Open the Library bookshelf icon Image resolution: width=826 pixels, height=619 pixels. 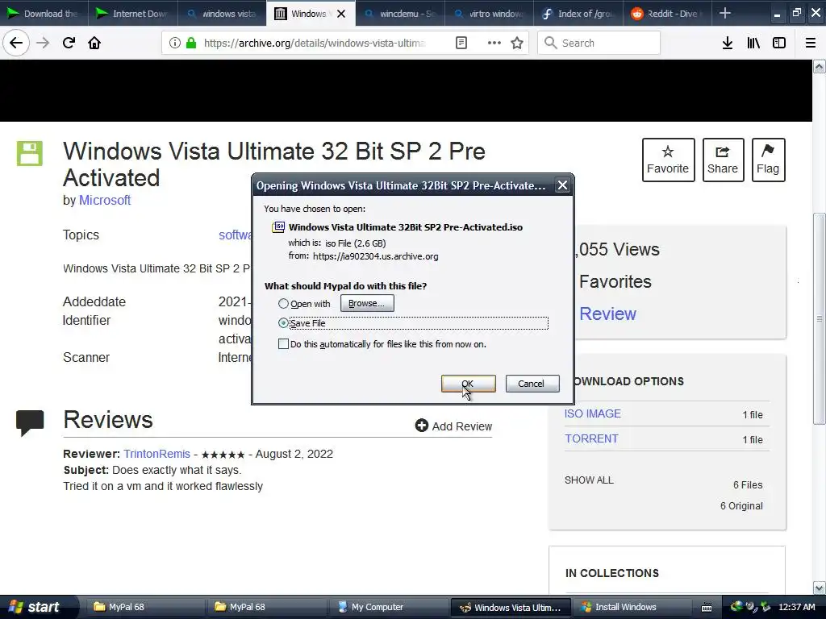click(753, 43)
